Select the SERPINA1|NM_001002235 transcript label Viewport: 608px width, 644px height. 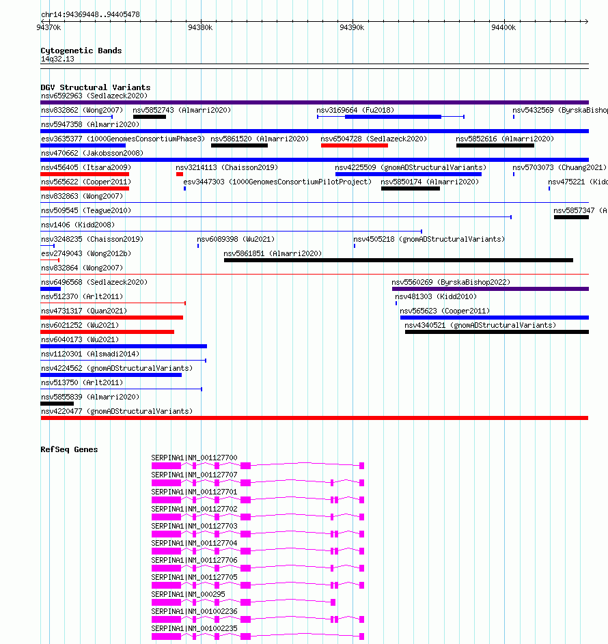pyautogui.click(x=194, y=629)
